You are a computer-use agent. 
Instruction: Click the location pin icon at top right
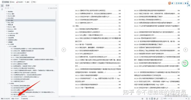[x=189, y=6]
